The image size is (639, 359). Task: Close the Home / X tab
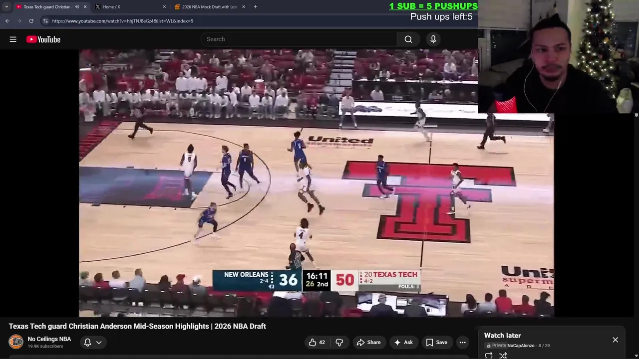tap(164, 7)
